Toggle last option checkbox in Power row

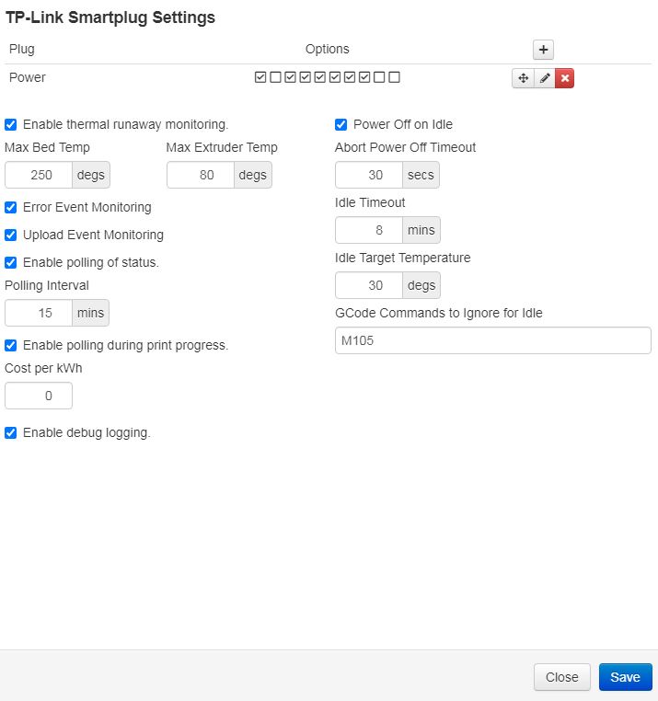(x=394, y=77)
